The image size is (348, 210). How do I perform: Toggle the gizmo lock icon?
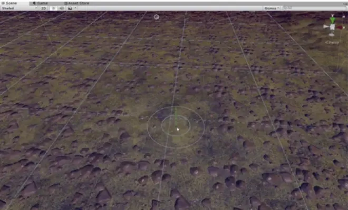[x=344, y=16]
